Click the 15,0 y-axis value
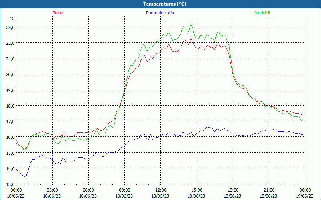Image resolution: width=321 pixels, height=200 pixels. pos(10,153)
